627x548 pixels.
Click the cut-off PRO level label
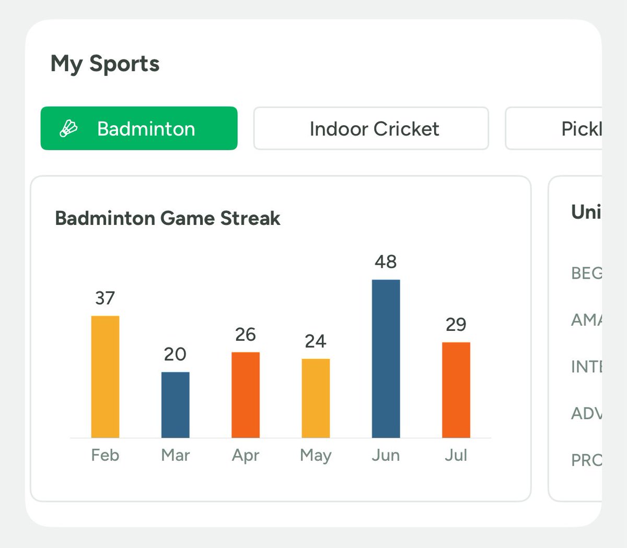tap(586, 460)
